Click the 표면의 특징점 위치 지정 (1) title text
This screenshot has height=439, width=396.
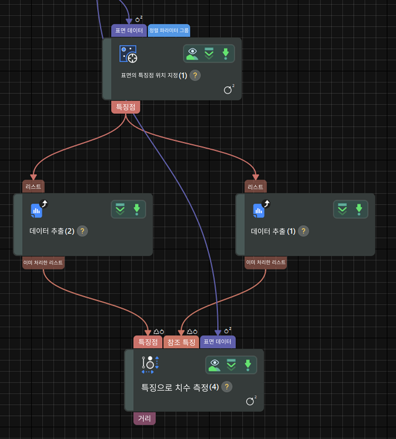click(x=154, y=75)
